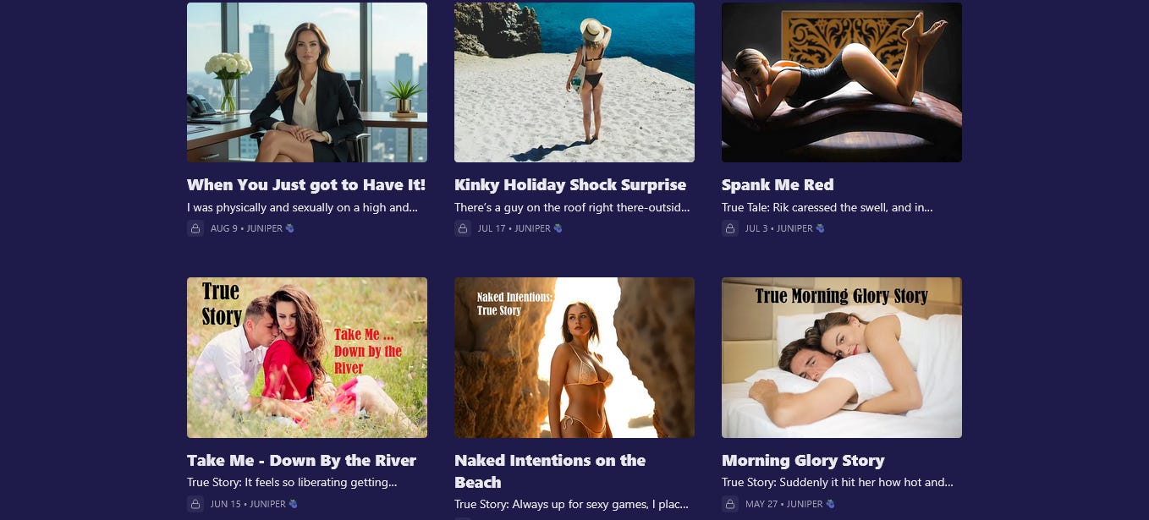
Task: Click lock icon under Take Me - Down By the River
Action: tap(195, 504)
